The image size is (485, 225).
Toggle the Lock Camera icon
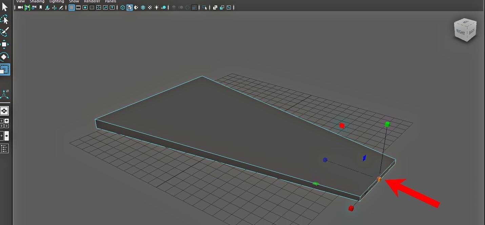27,7
